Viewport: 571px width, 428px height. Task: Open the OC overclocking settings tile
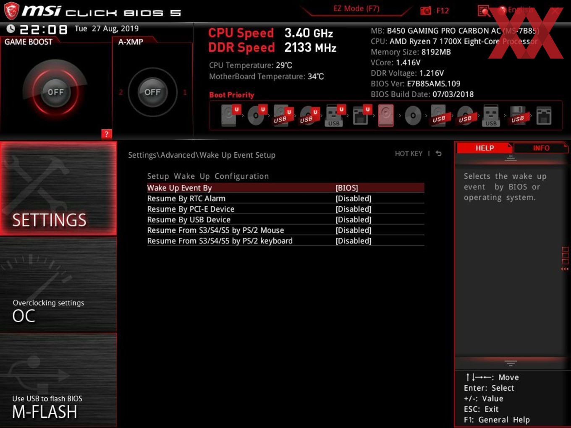(x=58, y=284)
